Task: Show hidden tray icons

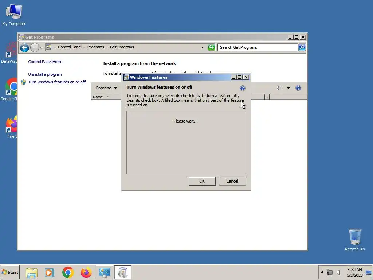Action: (x=322, y=272)
